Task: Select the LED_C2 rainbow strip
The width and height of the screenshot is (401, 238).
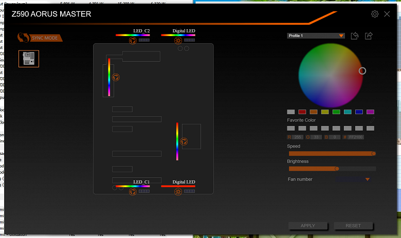Action: [x=133, y=35]
